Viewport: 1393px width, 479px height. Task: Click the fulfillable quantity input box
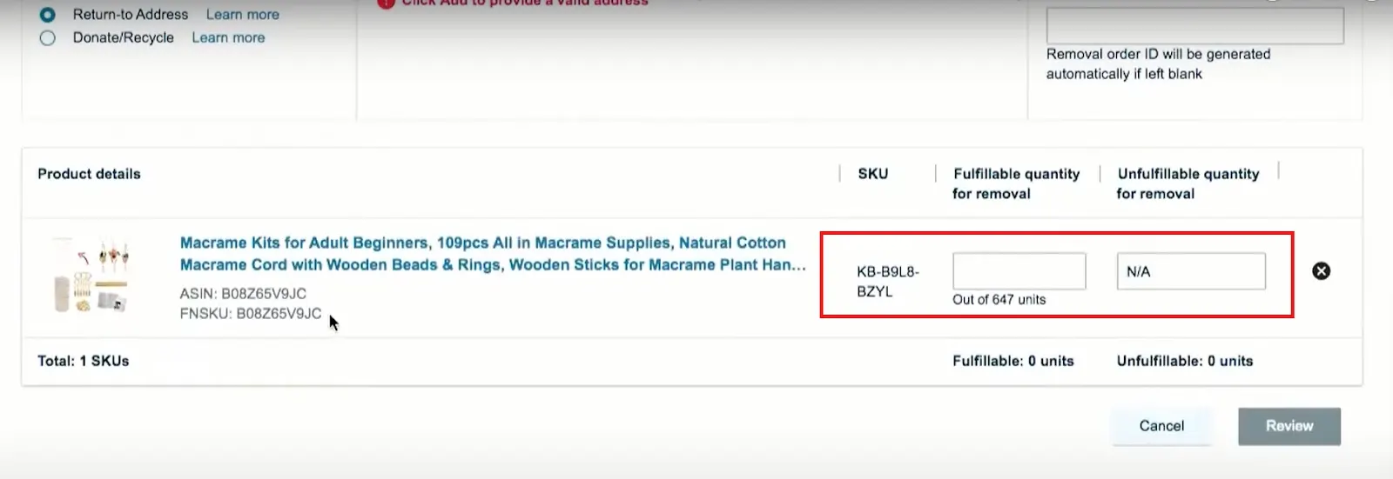point(1019,271)
